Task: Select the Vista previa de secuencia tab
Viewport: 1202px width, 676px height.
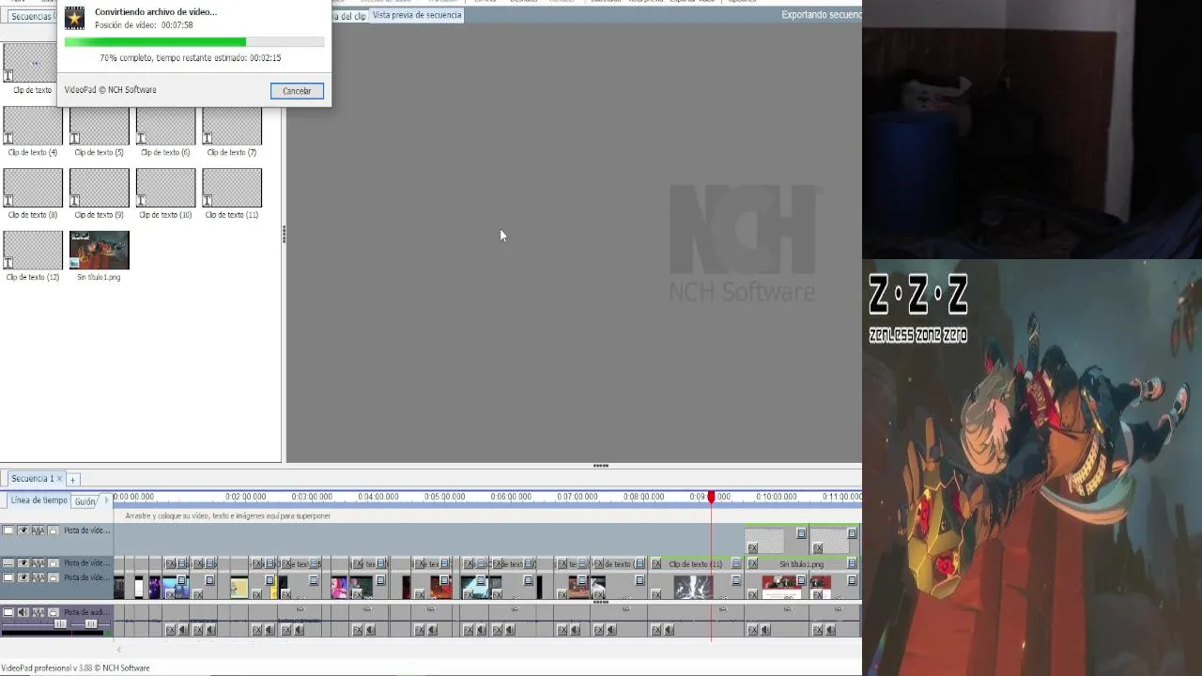Action: (x=417, y=15)
